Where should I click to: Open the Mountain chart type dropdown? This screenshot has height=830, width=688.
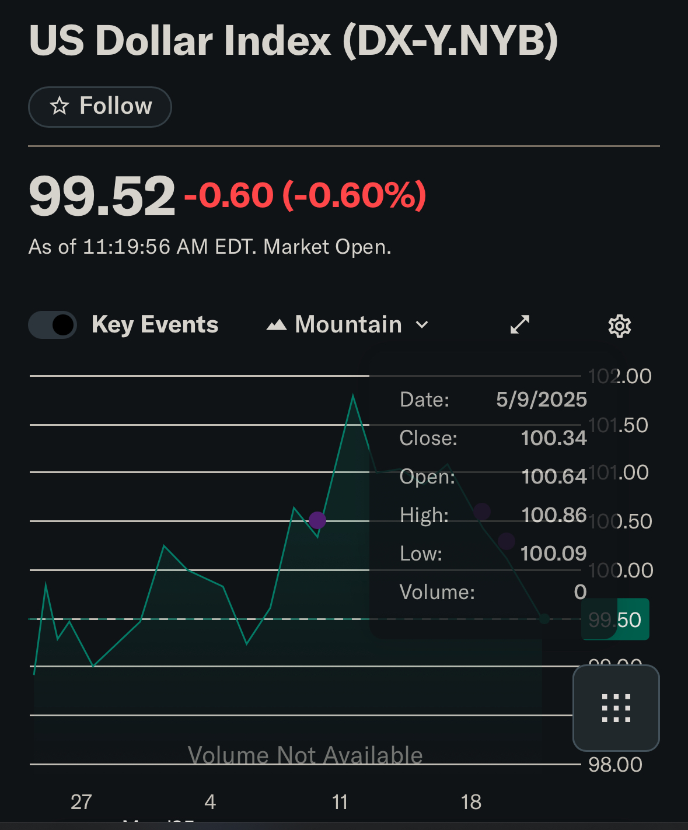click(x=348, y=325)
